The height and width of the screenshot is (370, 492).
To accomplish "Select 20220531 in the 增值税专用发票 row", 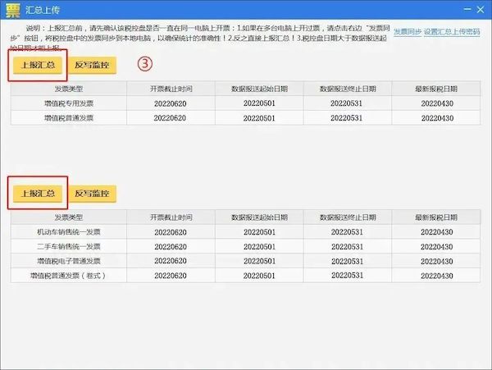I will pyautogui.click(x=346, y=103).
